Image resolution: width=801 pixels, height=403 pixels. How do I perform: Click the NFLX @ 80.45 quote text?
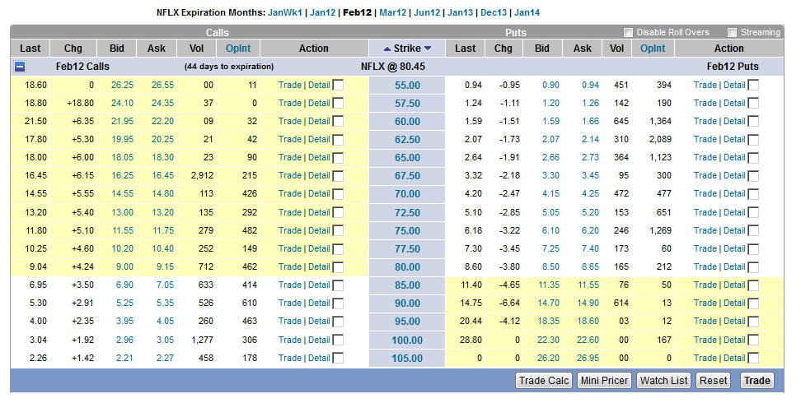point(393,67)
